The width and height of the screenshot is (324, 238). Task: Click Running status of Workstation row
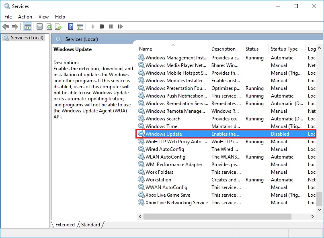(254, 180)
